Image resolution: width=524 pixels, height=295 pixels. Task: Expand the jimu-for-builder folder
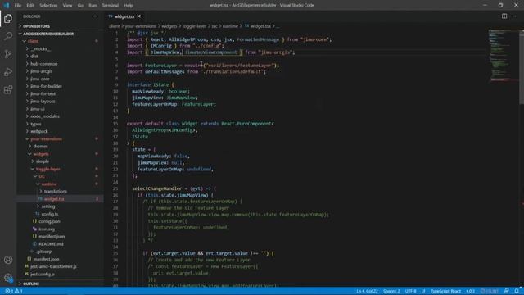(x=60, y=86)
